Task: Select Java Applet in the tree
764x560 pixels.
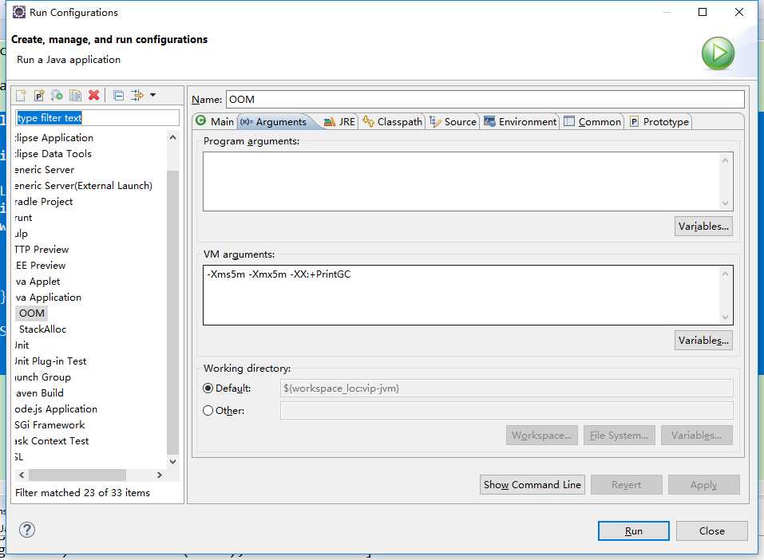Action: pos(38,282)
